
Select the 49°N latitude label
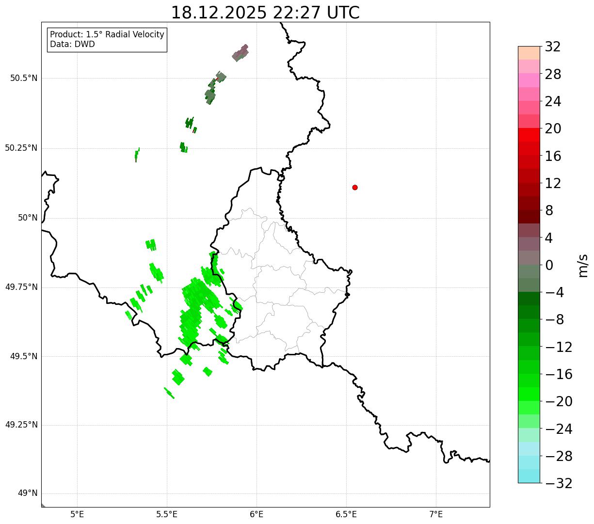pyautogui.click(x=28, y=493)
